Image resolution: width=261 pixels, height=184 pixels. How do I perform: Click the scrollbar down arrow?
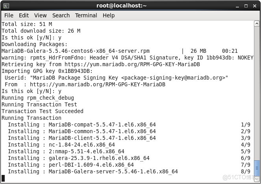[257, 178]
